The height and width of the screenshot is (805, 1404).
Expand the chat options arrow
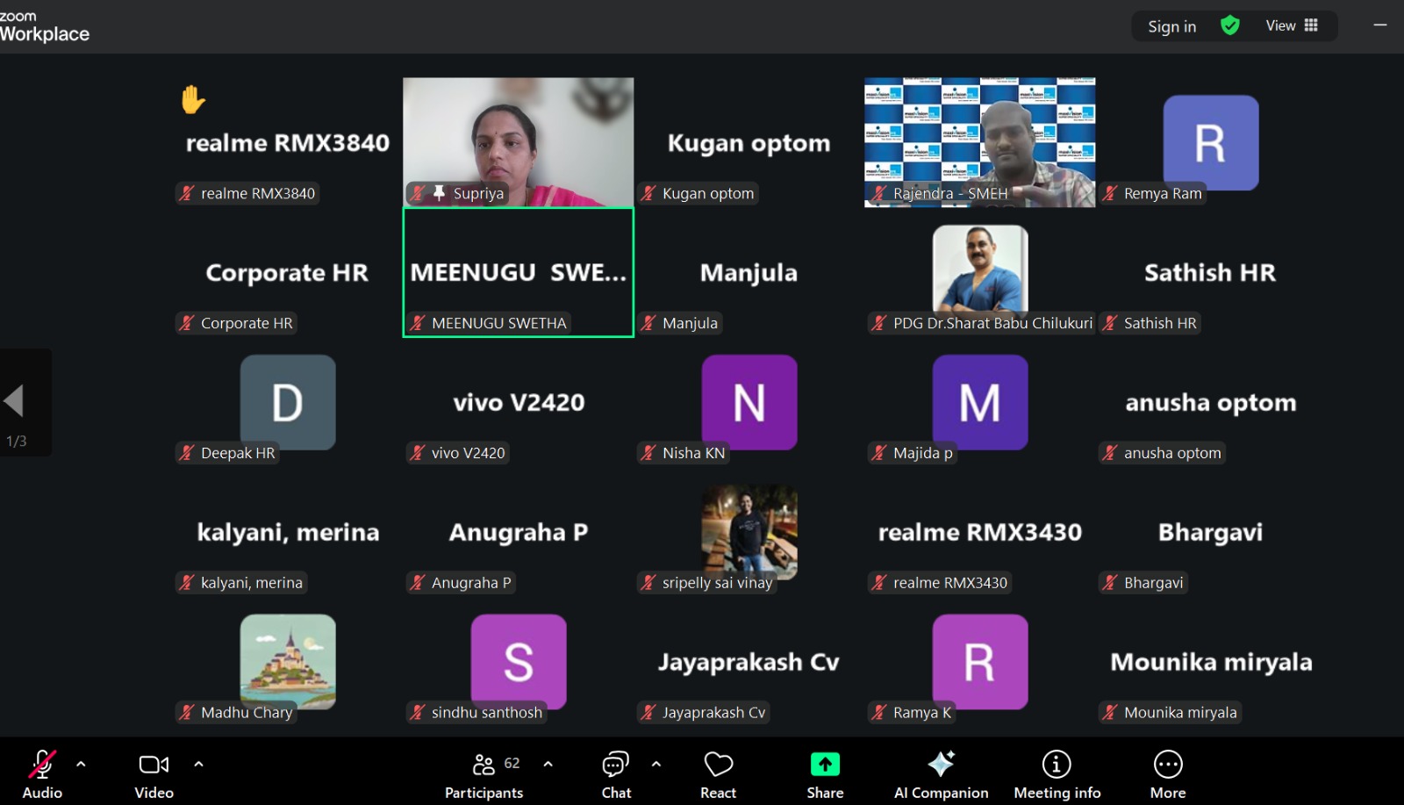pyautogui.click(x=656, y=764)
